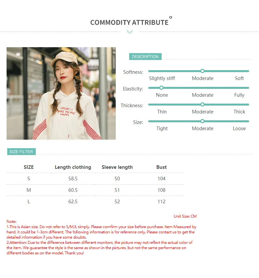Click the 'Slightly stiff' label
This screenshot has width=259, height=278.
coord(162,78)
